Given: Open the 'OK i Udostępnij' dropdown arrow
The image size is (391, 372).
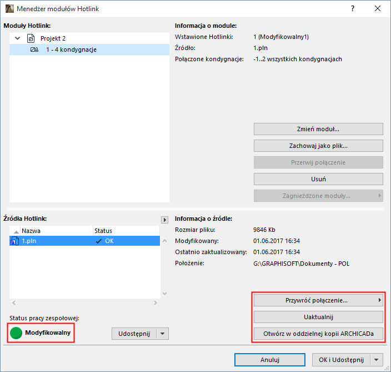Looking at the screenshot, I should pos(377,360).
